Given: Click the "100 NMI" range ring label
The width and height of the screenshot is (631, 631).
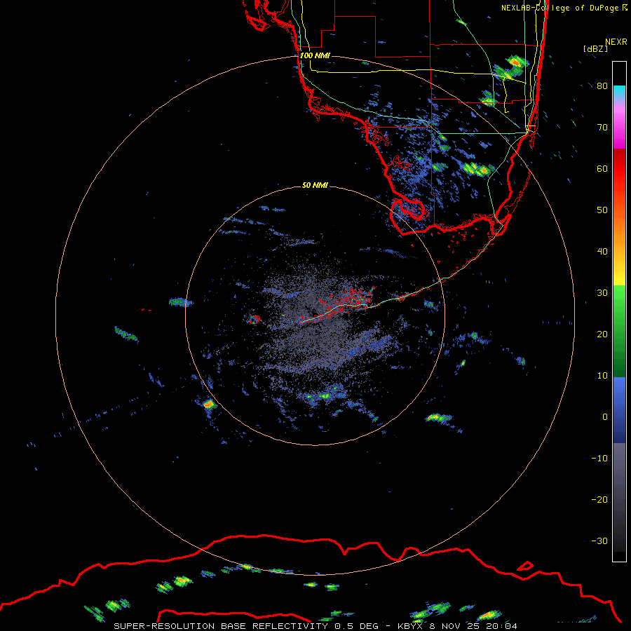Looking at the screenshot, I should [315, 55].
